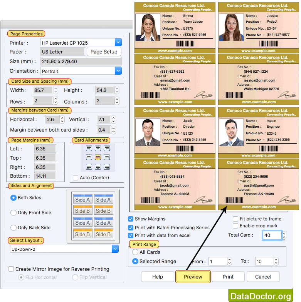
Task: Select bottom-right card alignment icon
Action: [x=107, y=167]
